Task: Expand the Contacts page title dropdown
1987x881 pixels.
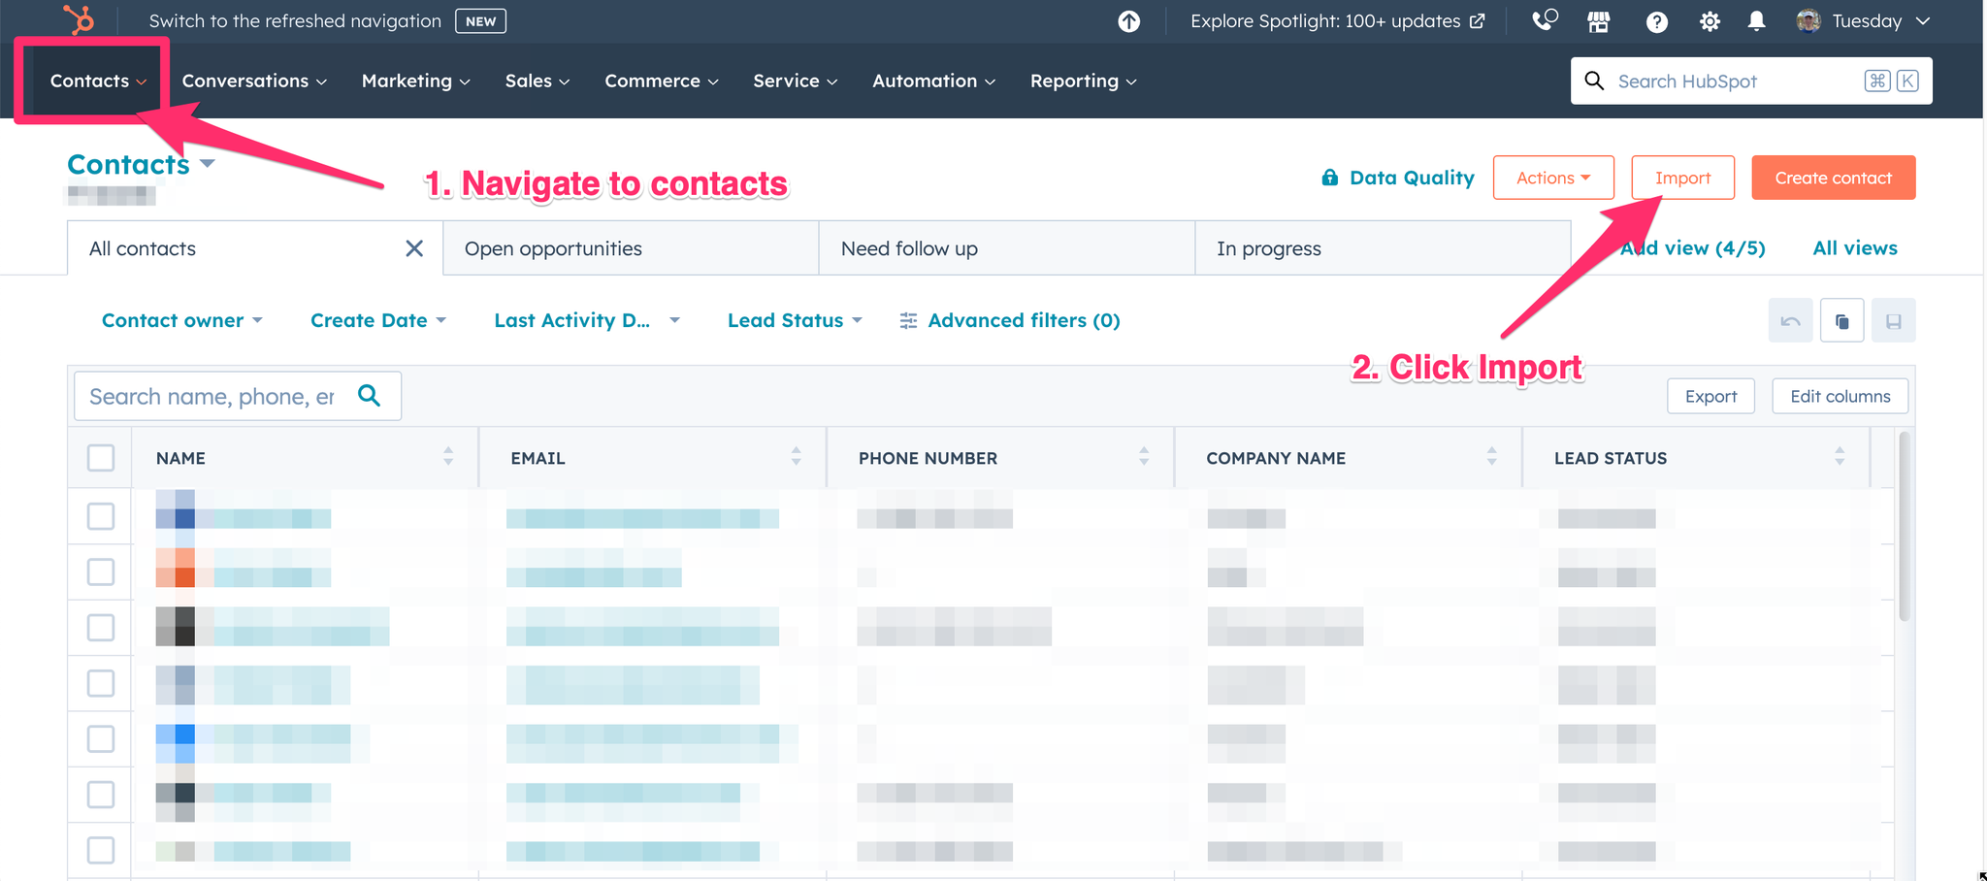Action: tap(207, 164)
